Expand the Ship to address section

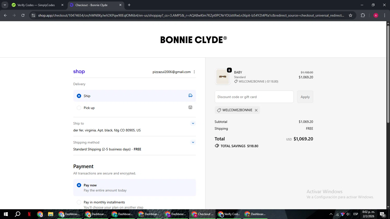point(193,123)
